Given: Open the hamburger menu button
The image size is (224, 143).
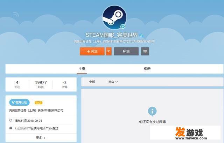Looking at the screenshot, I should coord(145,51).
